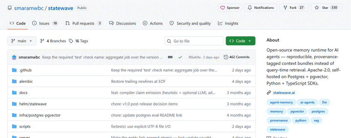Viewport: 351px width, 138px height.
Task: Click the history clock icon near 462 Commits
Action: pos(226,57)
